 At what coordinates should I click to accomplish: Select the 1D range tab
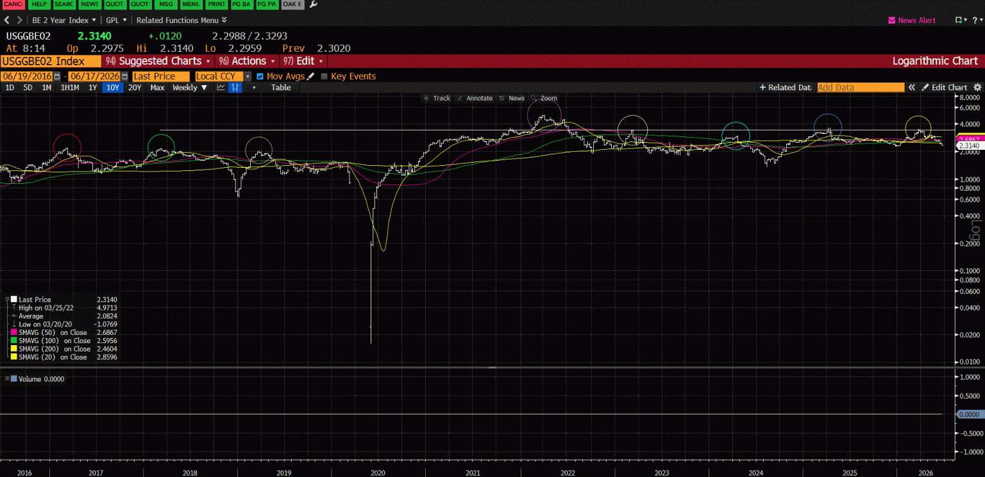pyautogui.click(x=9, y=88)
